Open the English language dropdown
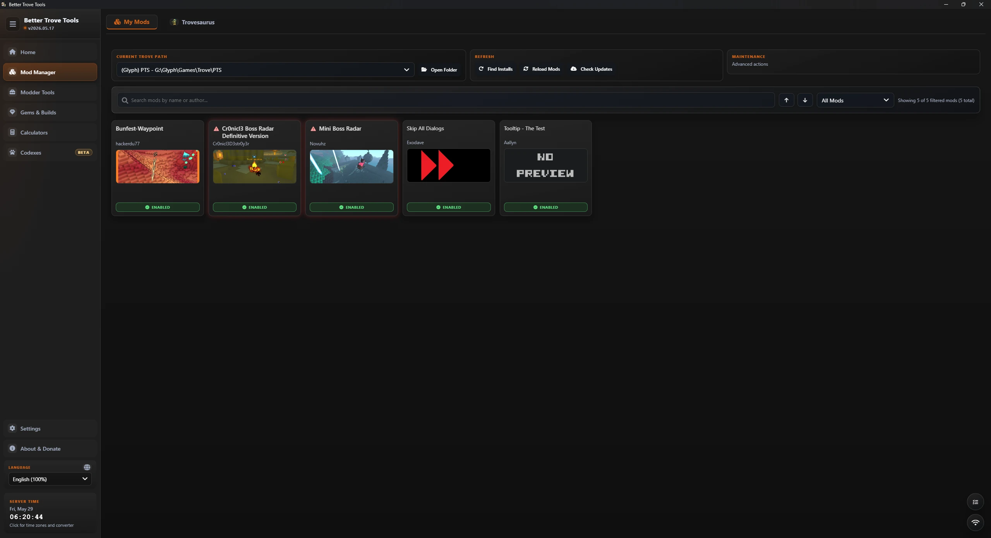The height and width of the screenshot is (538, 991). tap(50, 479)
